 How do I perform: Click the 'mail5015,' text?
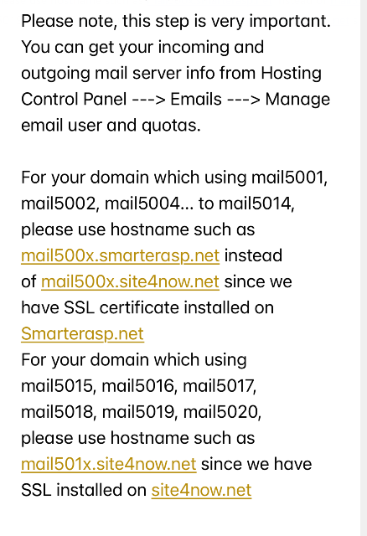coord(59,386)
